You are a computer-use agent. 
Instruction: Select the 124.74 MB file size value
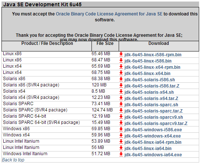(102, 110)
